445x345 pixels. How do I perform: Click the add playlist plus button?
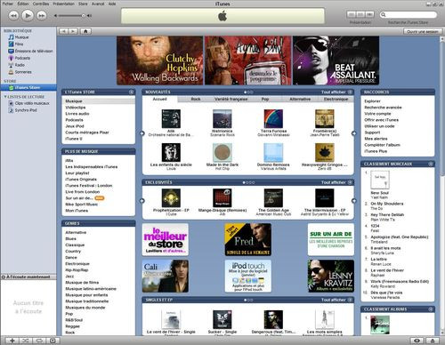coord(12,341)
